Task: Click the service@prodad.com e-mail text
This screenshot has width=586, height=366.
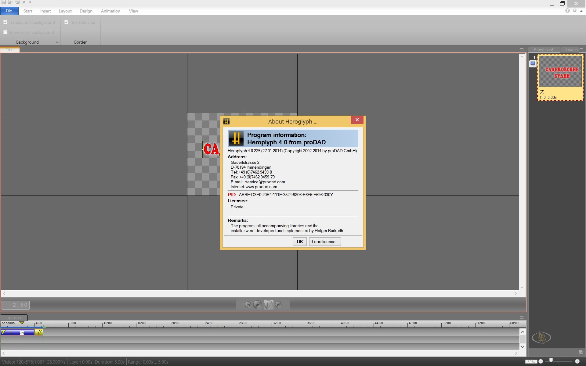Action: click(265, 182)
